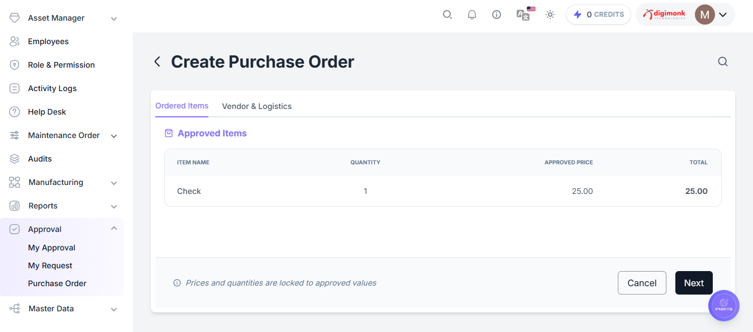Click the info circle icon in header
Image resolution: width=753 pixels, height=332 pixels.
[x=497, y=15]
